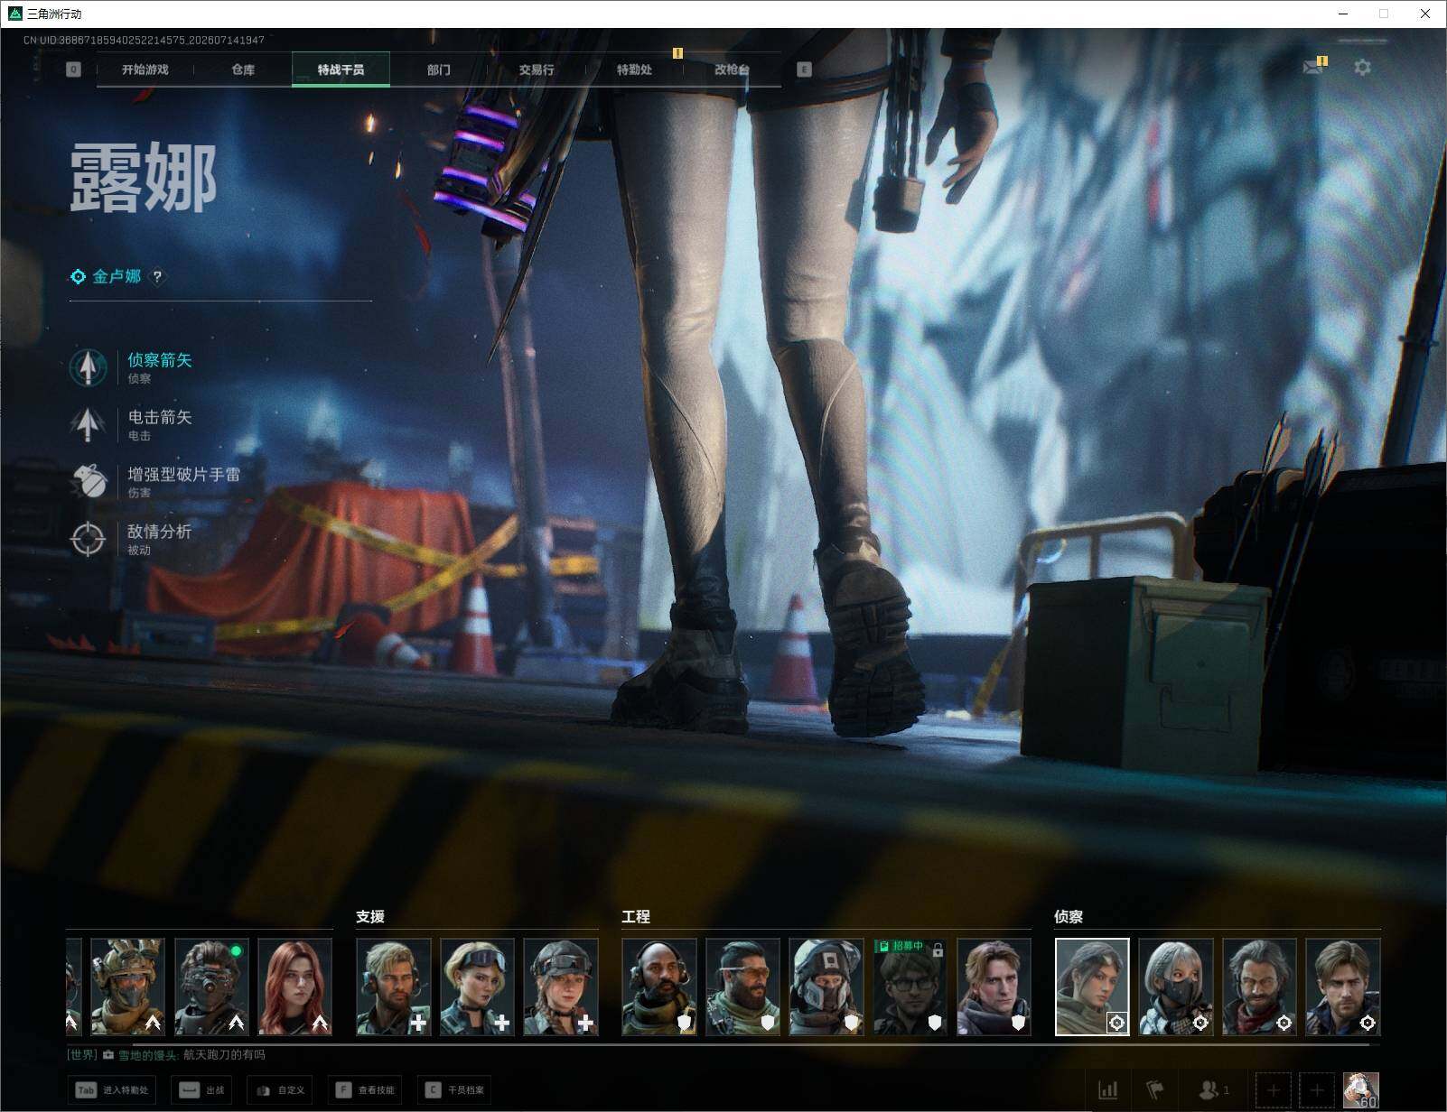Open the player avatar showing level 60

pyautogui.click(x=1360, y=1090)
